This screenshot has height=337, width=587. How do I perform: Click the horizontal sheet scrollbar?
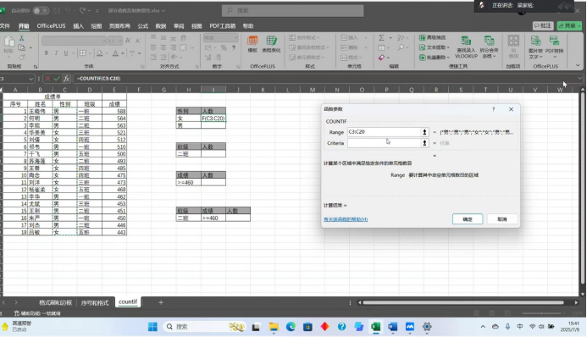pos(464,302)
